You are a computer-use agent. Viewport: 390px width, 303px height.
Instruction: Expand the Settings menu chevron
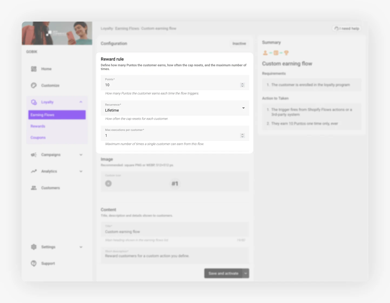(x=81, y=247)
